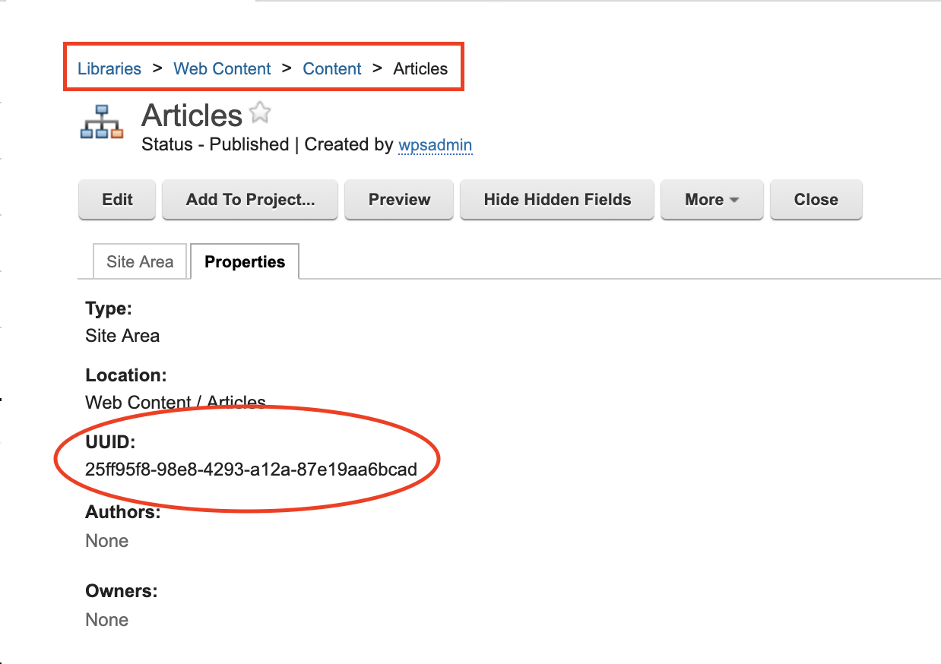Expand the More dropdown menu

pos(711,200)
